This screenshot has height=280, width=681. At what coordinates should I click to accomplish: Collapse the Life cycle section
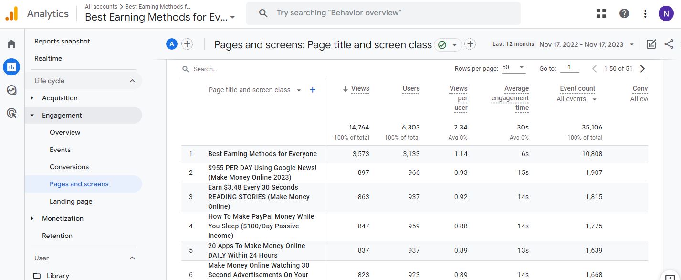(132, 81)
